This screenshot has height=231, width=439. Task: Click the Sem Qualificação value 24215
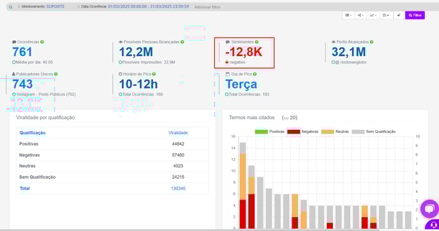pos(178,177)
